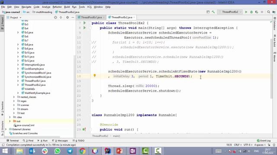Run the ThreadPoolEx2 configuration with green play
Image resolution: width=277 pixels, height=155 pixels.
[246, 12]
